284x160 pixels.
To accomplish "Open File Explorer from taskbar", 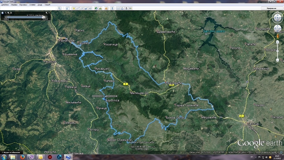I will click(x=13, y=157).
